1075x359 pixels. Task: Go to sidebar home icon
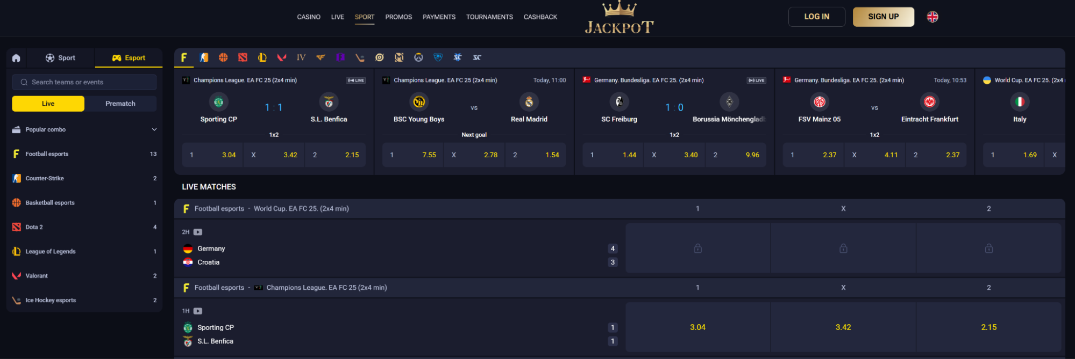pyautogui.click(x=16, y=58)
